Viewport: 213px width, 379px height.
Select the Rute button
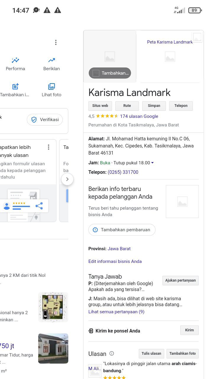coord(127,106)
